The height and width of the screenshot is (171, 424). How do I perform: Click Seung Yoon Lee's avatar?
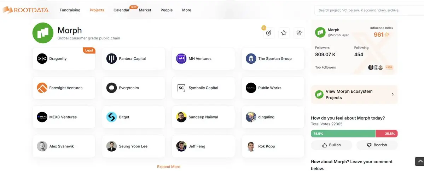click(111, 146)
